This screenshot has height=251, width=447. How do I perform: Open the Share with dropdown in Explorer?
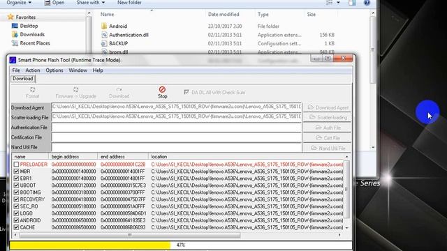click(x=91, y=3)
